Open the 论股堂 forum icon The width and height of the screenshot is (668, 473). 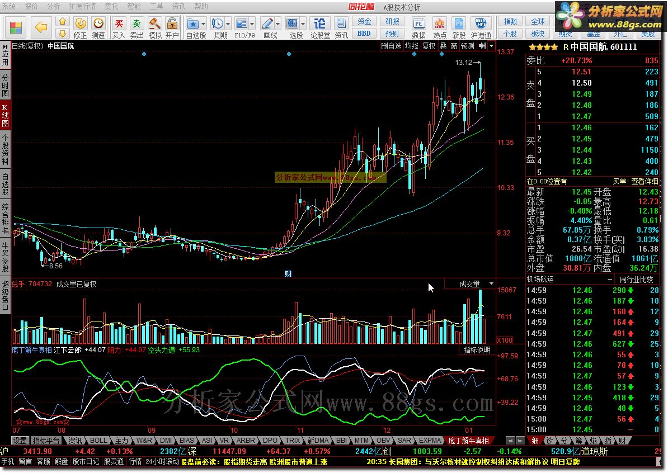click(x=320, y=27)
